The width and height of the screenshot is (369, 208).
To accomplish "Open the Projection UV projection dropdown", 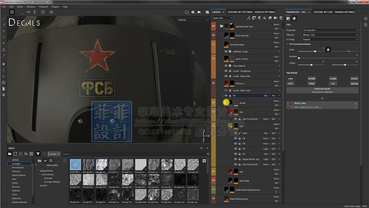I will click(x=330, y=30).
